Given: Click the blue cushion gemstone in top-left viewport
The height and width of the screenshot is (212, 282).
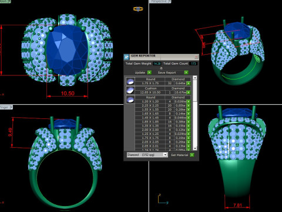Looking at the screenshot, I should coord(67,50).
